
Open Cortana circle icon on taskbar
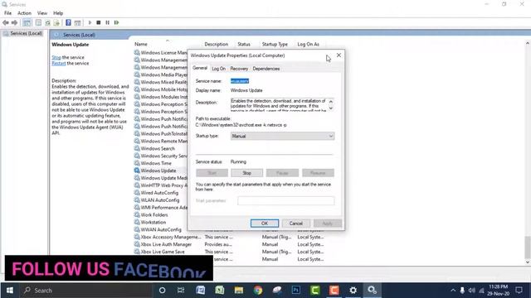163,291
